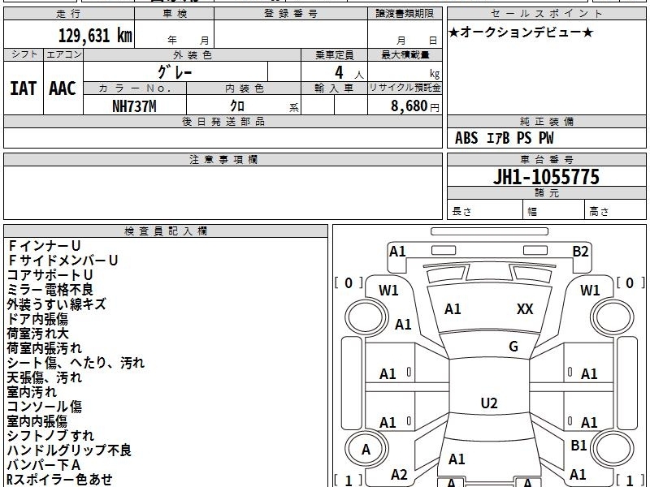Select the recycle deposit 8,680円

[x=415, y=106]
